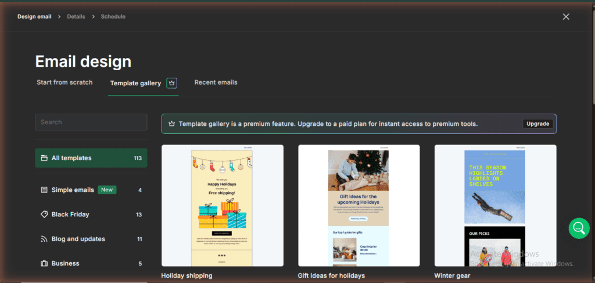Click the crown icon beside Template gallery tab
Viewport: 595px width, 283px height.
click(172, 83)
